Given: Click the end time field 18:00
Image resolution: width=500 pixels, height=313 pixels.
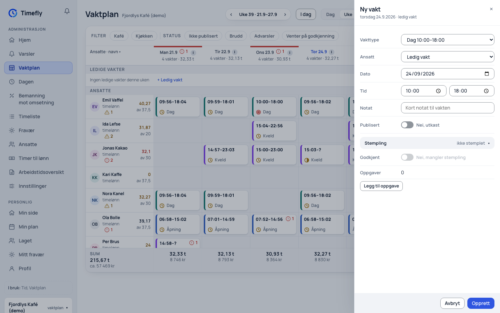Looking at the screenshot, I should click(472, 91).
